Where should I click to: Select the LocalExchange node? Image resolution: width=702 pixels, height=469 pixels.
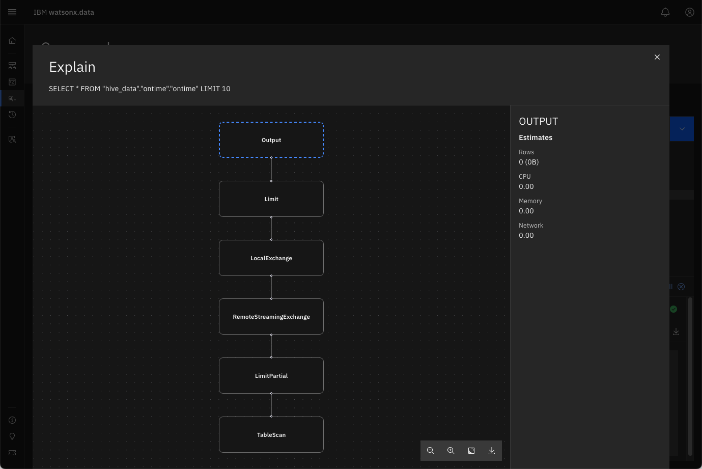[271, 258]
